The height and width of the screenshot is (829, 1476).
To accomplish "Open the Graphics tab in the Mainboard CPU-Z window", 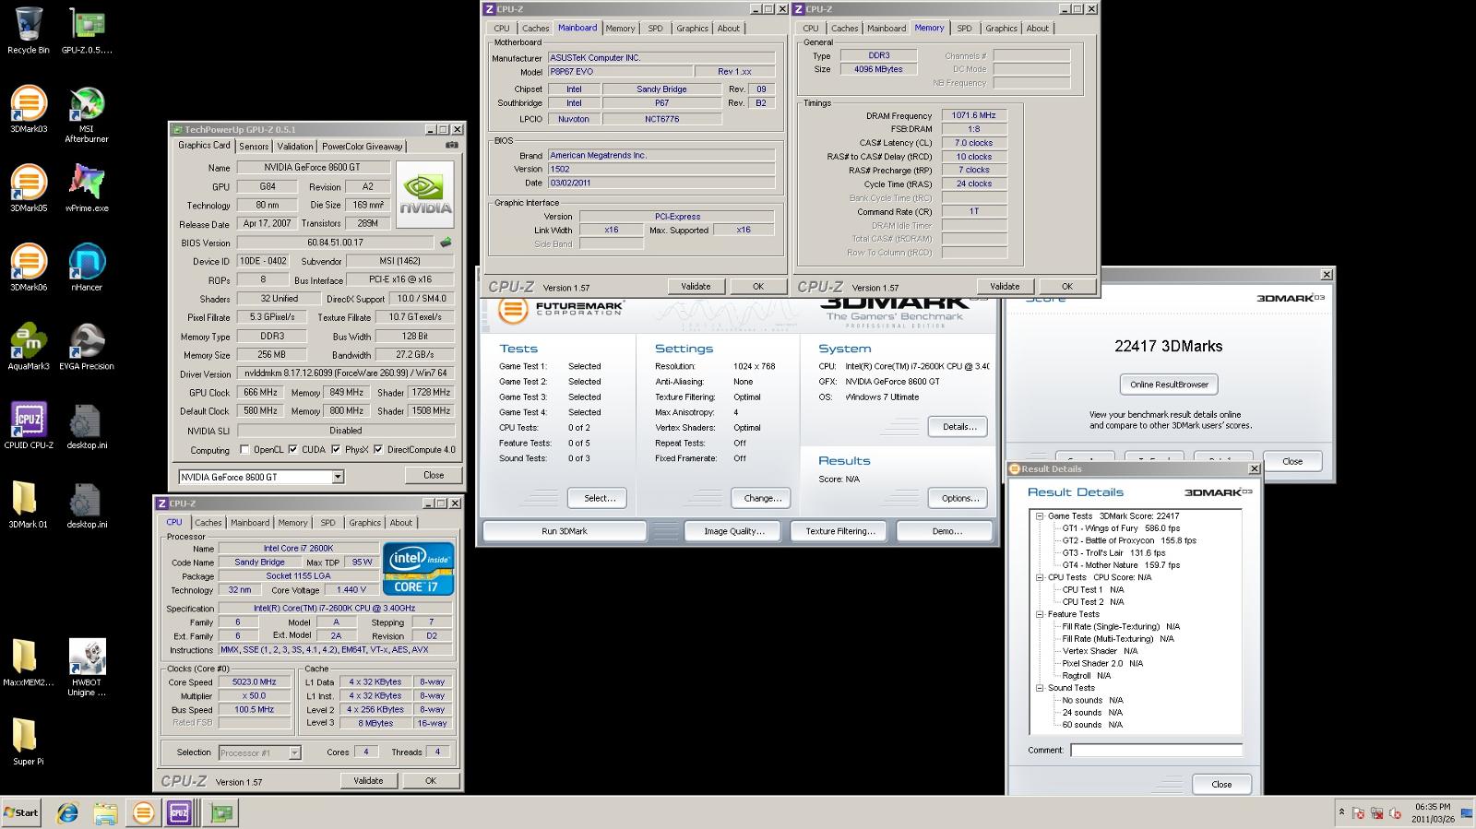I will 692,29.
